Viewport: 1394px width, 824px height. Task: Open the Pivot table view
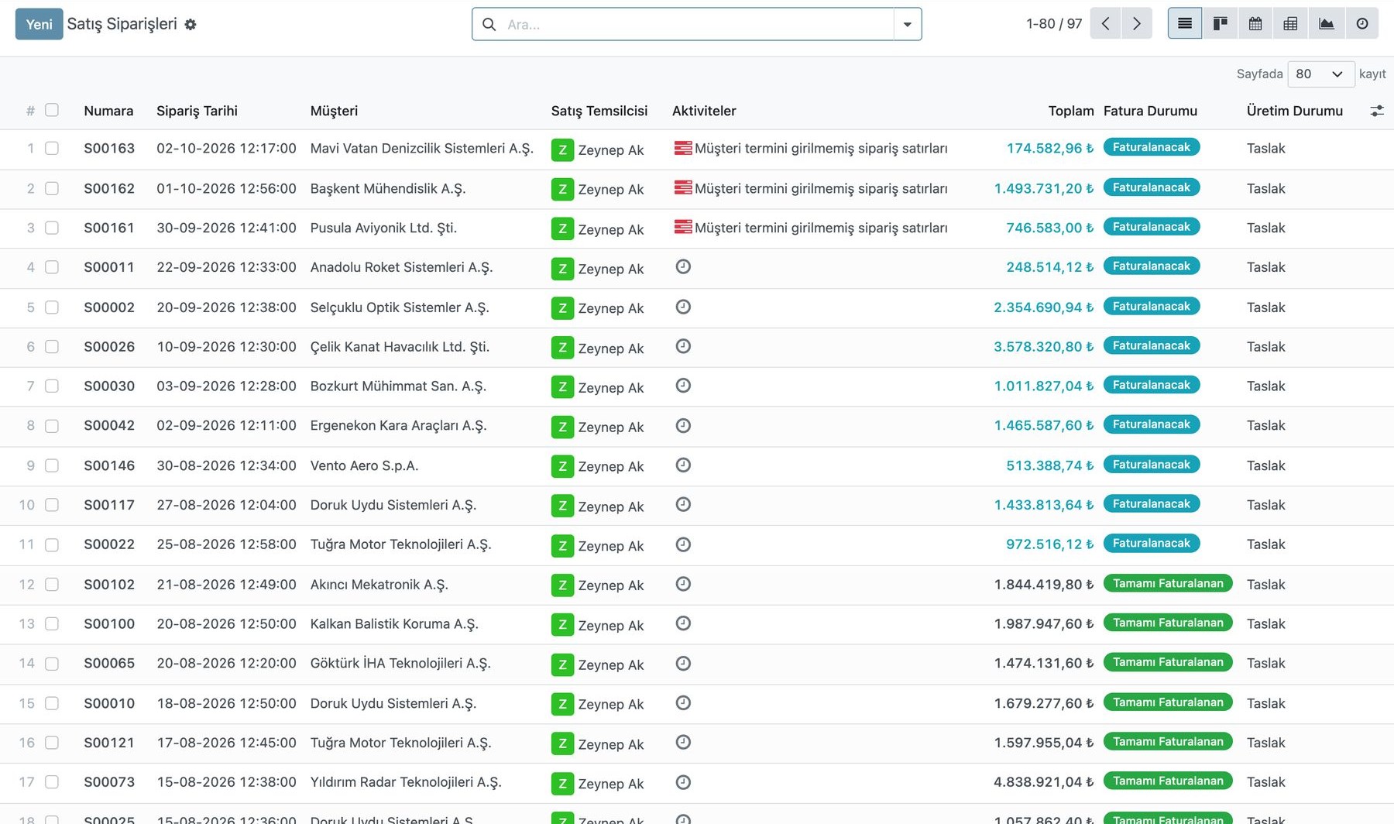tap(1290, 23)
